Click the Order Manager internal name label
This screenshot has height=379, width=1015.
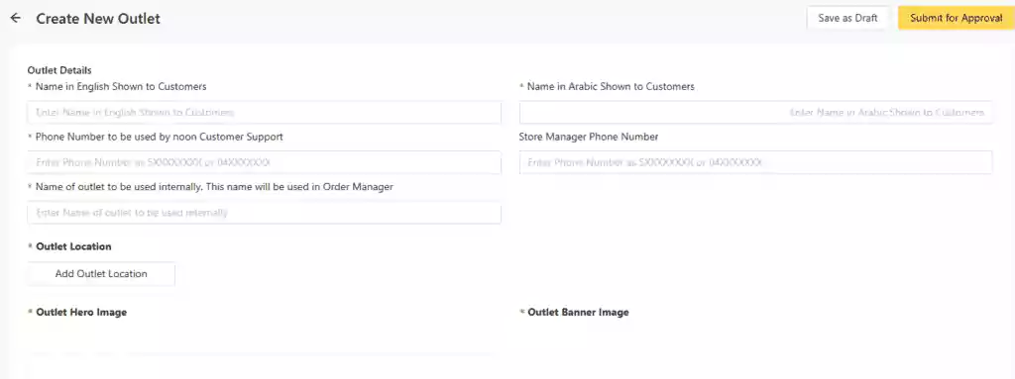click(214, 186)
